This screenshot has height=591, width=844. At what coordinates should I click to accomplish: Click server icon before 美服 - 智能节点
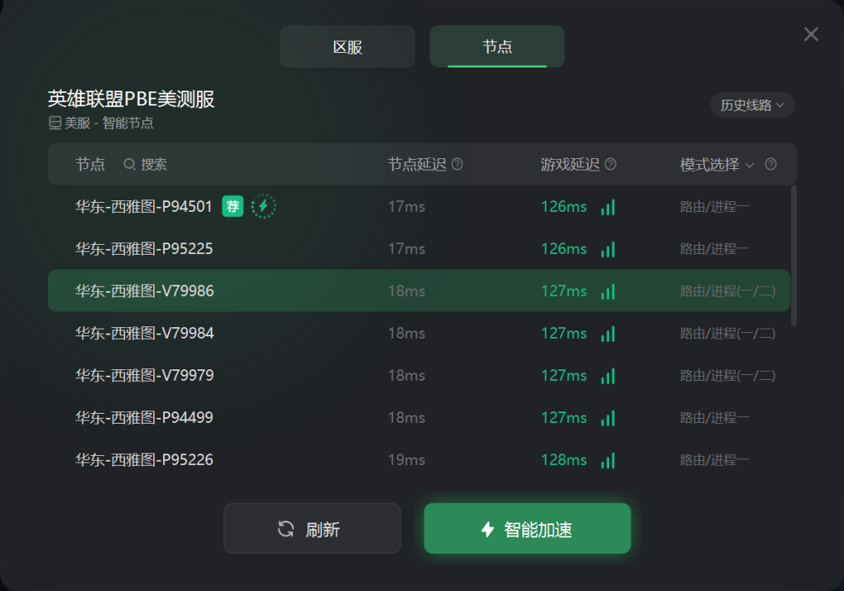pyautogui.click(x=55, y=124)
